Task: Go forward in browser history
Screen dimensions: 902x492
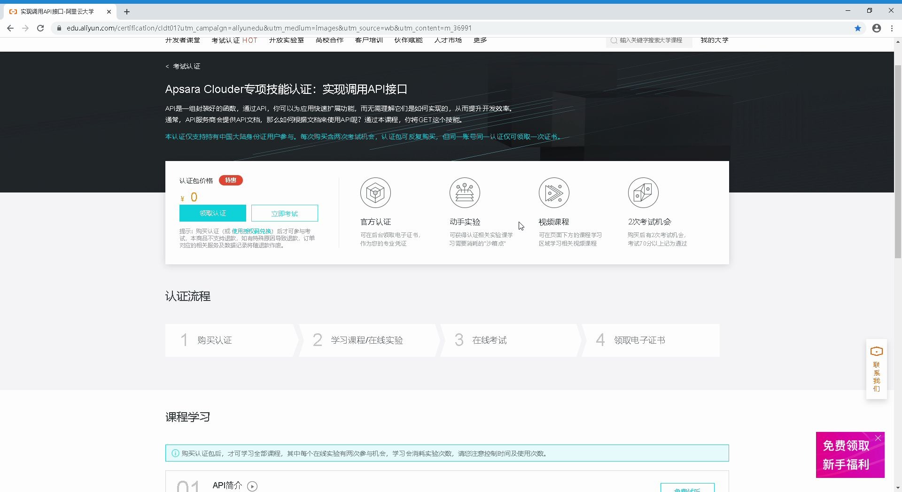Action: pos(25,28)
